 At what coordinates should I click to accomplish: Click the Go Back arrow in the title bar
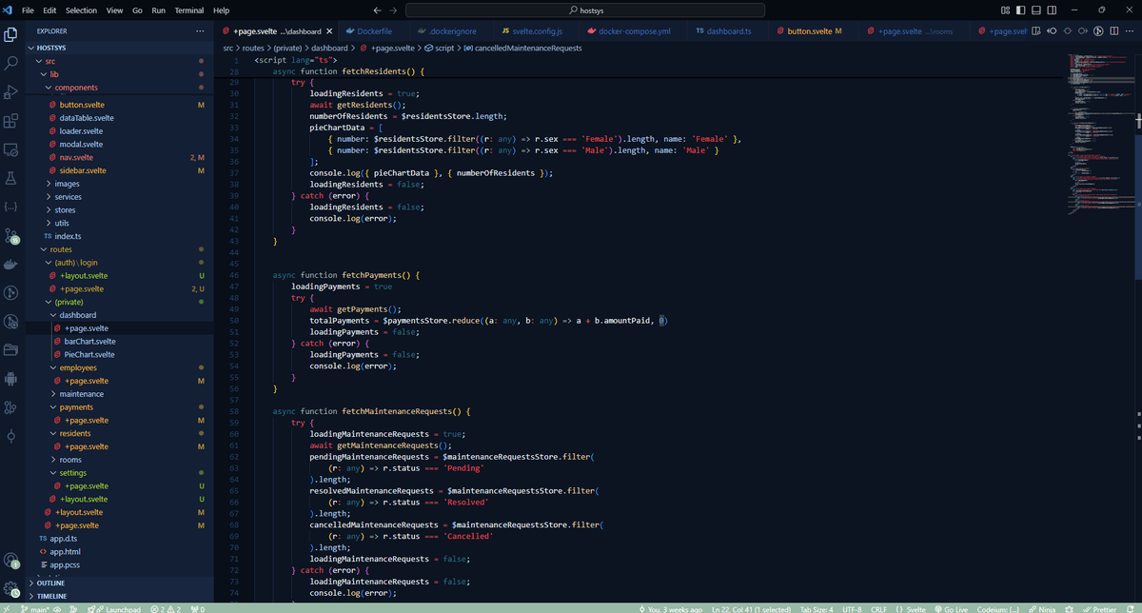378,10
